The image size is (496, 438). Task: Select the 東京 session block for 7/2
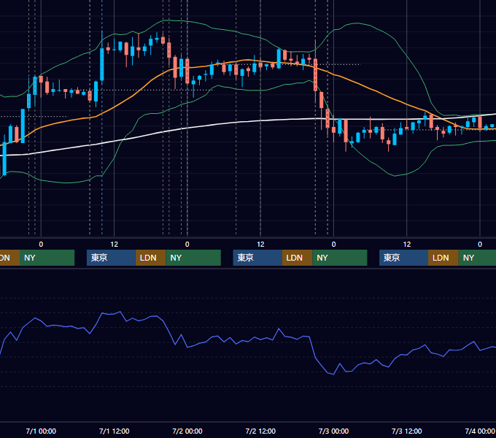pyautogui.click(x=257, y=258)
